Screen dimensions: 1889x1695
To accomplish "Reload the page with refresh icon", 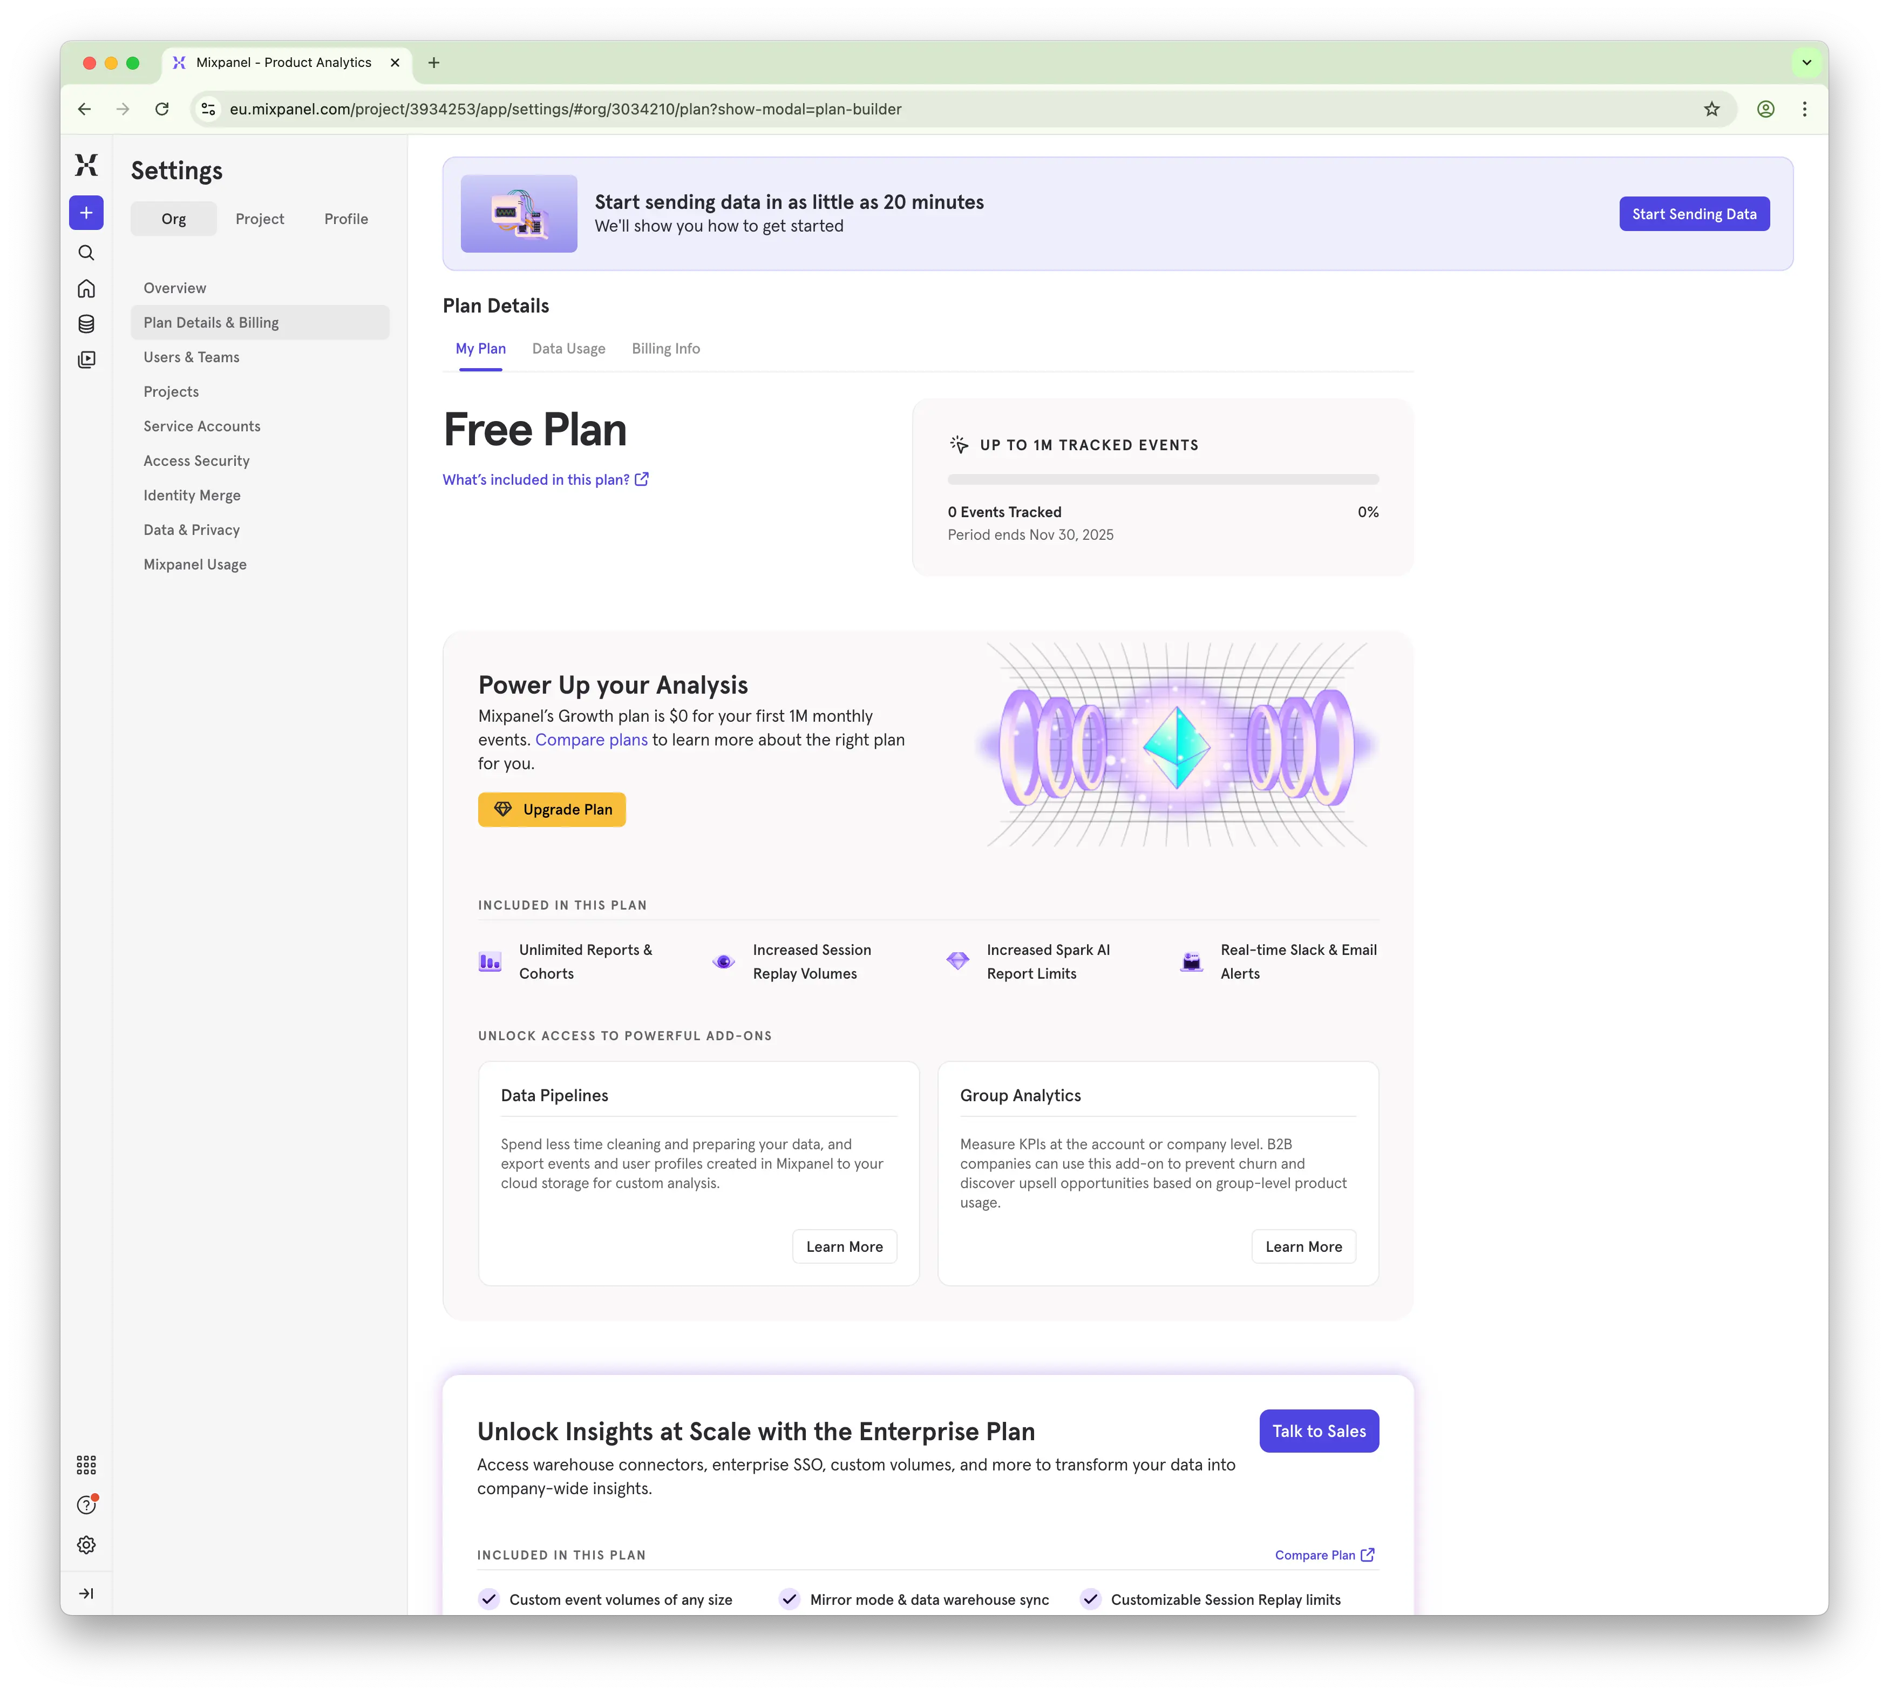I will (162, 109).
